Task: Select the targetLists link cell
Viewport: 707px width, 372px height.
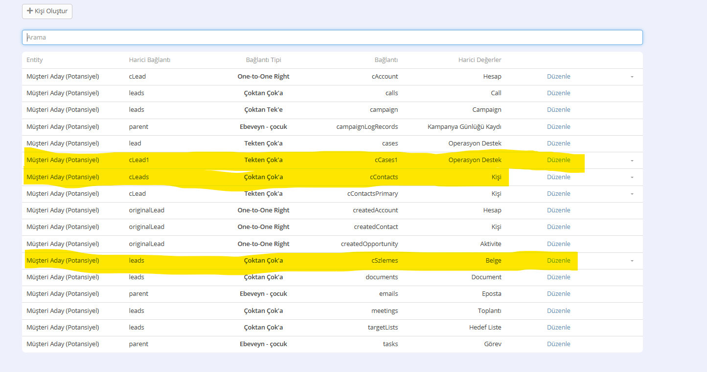Action: (x=383, y=328)
